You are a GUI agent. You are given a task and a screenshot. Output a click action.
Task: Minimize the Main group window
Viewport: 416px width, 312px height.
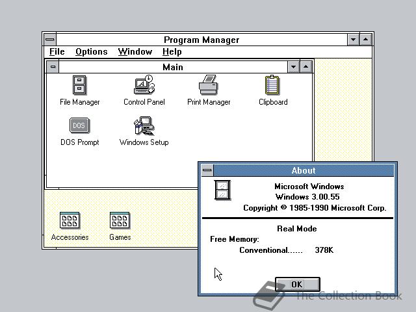coord(293,67)
